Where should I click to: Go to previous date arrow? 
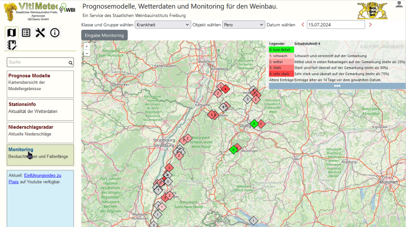point(303,25)
